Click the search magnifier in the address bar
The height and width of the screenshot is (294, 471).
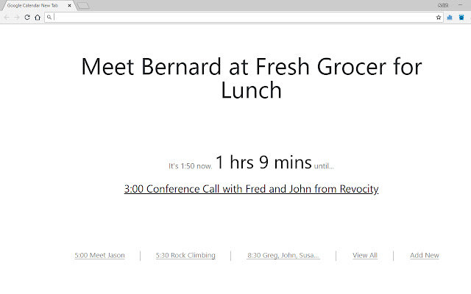pyautogui.click(x=49, y=16)
